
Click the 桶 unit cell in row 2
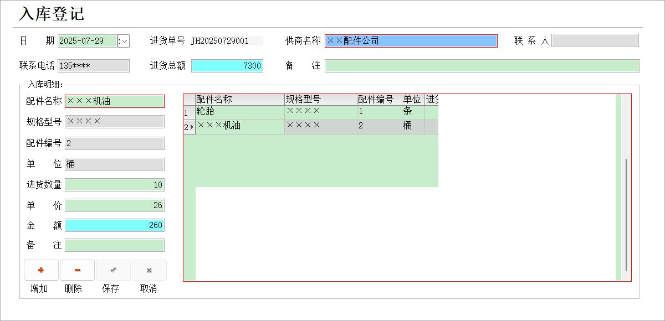413,127
